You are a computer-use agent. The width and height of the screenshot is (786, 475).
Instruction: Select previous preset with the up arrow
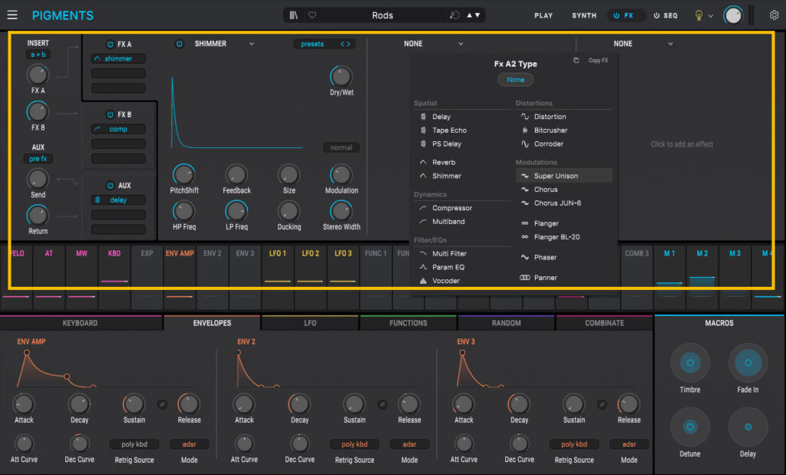tap(469, 15)
